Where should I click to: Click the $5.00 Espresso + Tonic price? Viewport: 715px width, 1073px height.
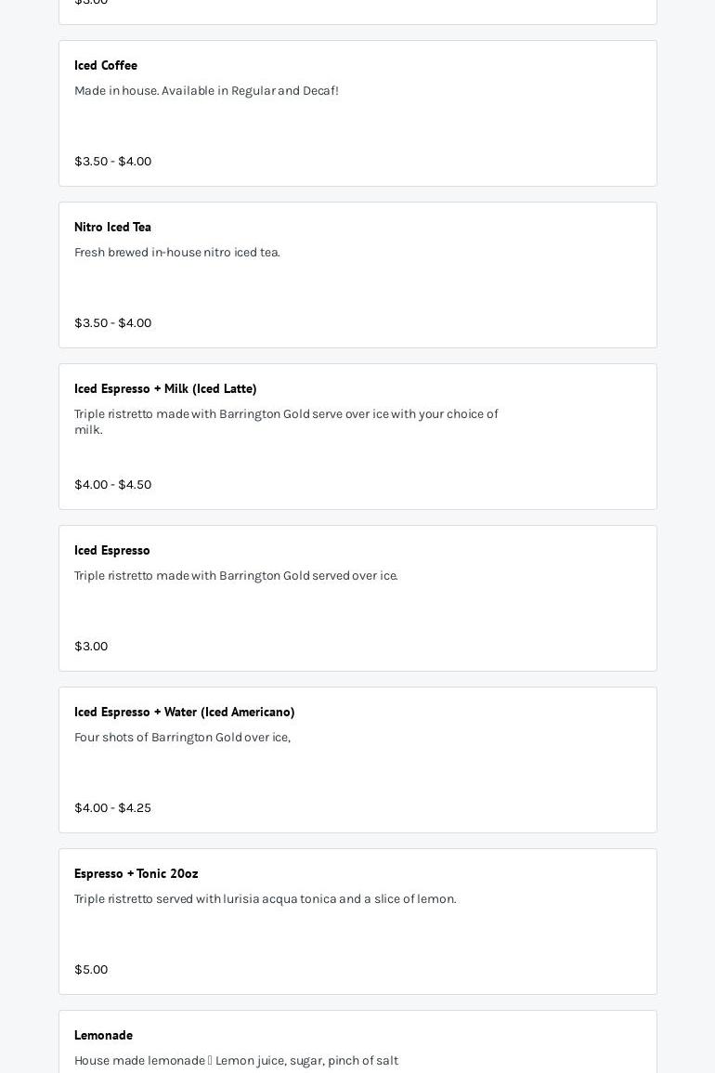(x=91, y=969)
